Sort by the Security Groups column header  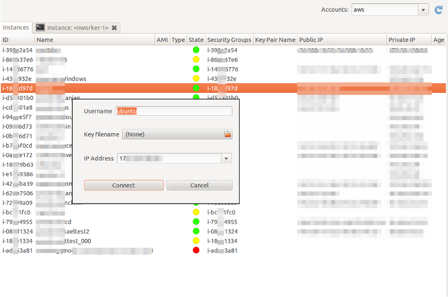[229, 40]
